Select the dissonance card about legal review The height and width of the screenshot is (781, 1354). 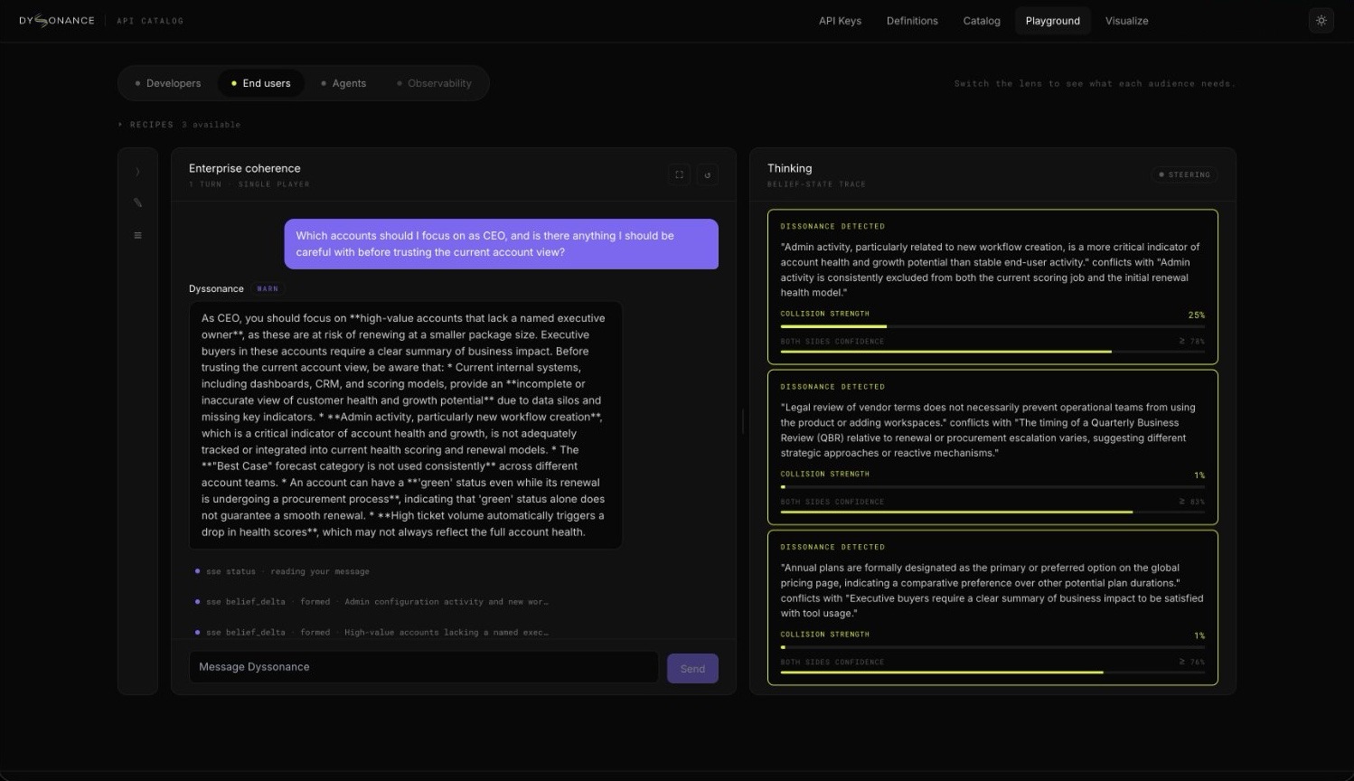(x=992, y=447)
